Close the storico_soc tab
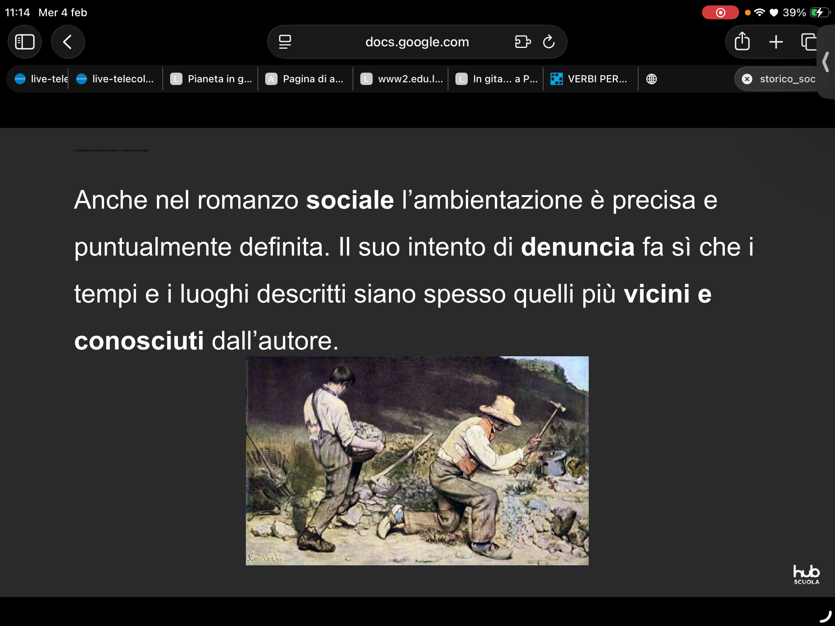This screenshot has height=626, width=835. [747, 79]
